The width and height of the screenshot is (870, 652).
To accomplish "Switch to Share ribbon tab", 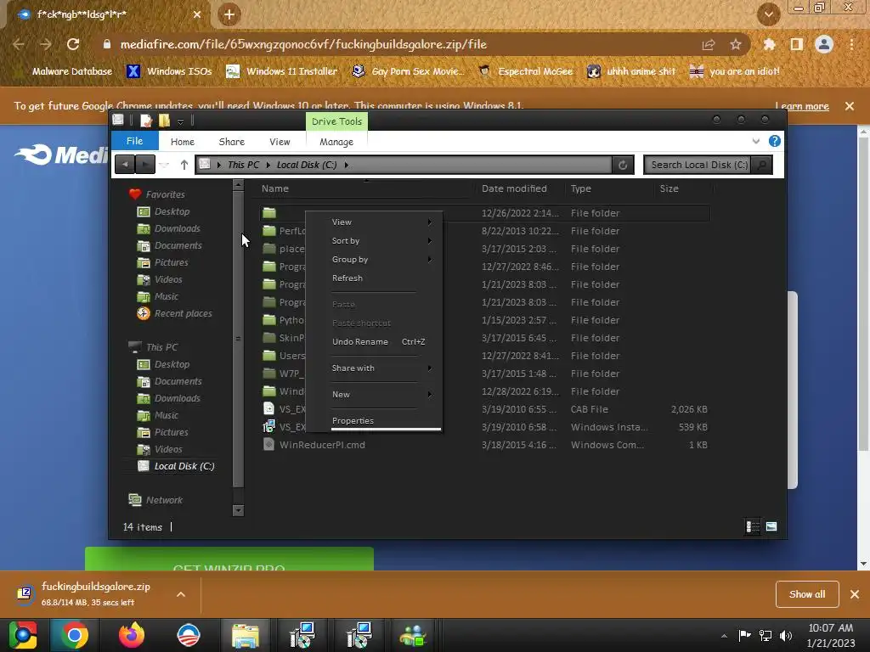I will click(x=231, y=142).
